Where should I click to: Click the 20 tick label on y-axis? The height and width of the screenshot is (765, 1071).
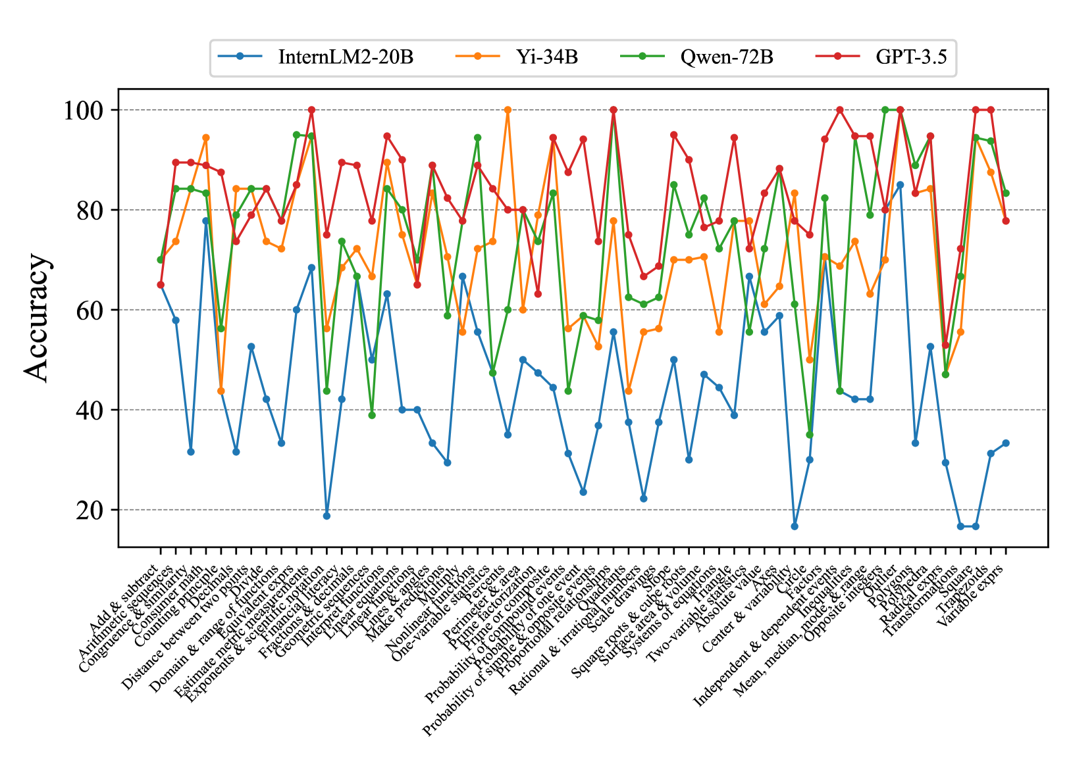90,510
